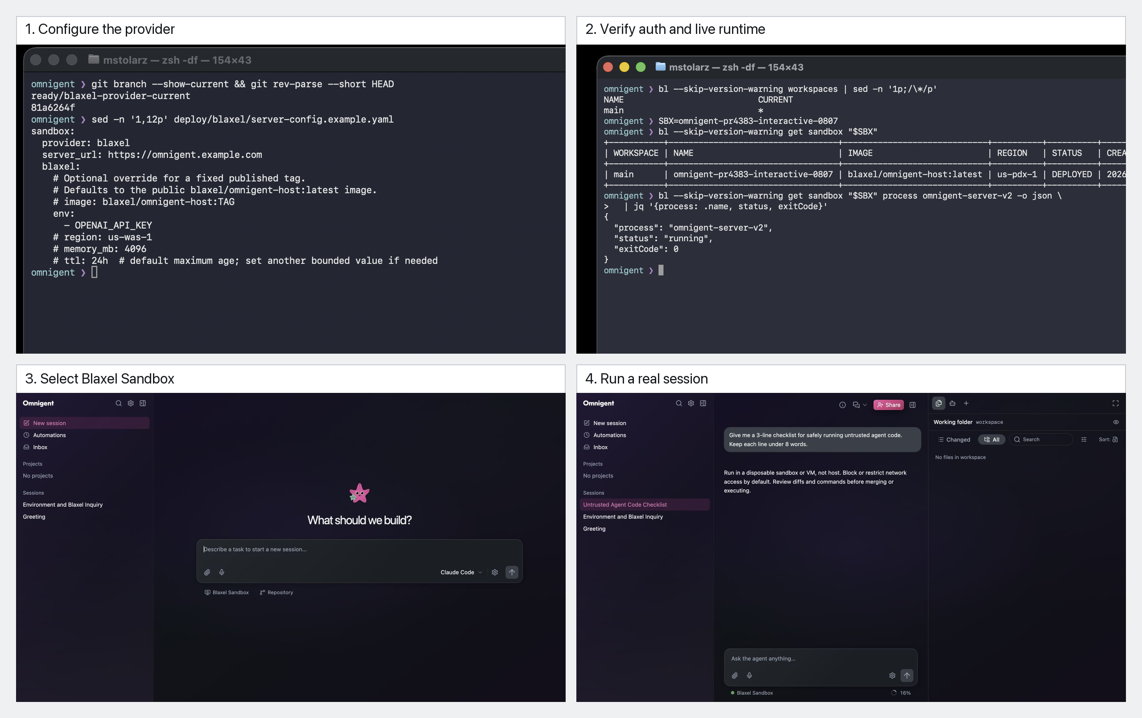Viewport: 1142px width, 718px height.
Task: Open the chat bubbles dropdown next to Share
Action: pos(859,405)
